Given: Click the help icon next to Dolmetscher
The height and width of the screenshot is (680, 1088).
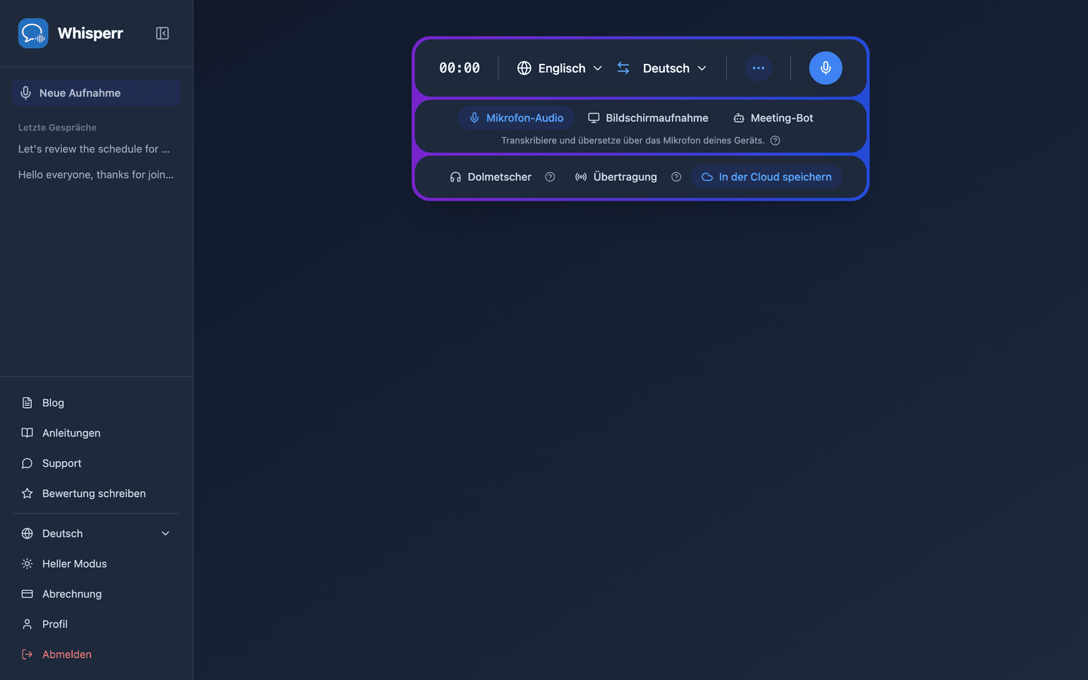Looking at the screenshot, I should click(x=550, y=177).
